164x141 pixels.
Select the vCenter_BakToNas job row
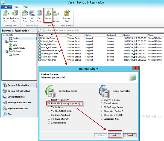click(101, 54)
